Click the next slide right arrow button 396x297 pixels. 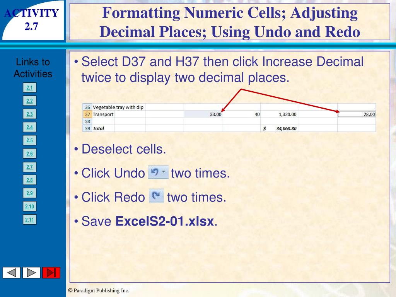coord(31,273)
